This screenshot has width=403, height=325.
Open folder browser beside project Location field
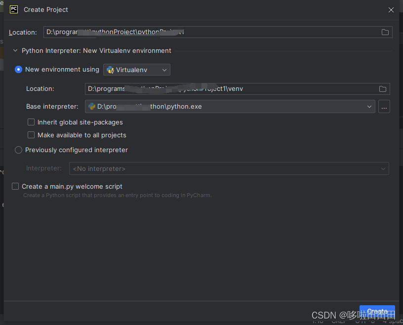pyautogui.click(x=385, y=32)
